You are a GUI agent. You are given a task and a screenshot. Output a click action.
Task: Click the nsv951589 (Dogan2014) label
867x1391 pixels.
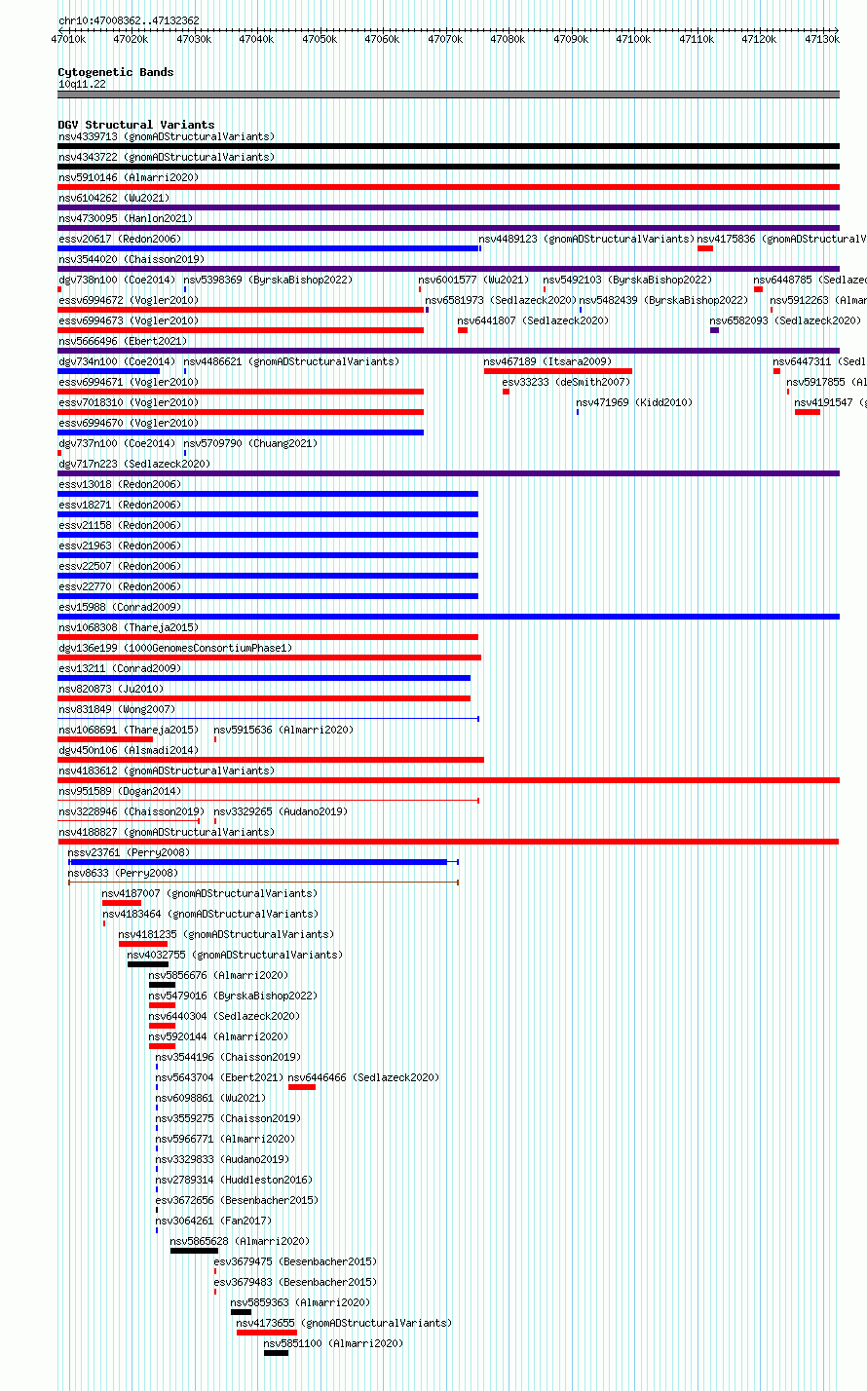click(120, 791)
